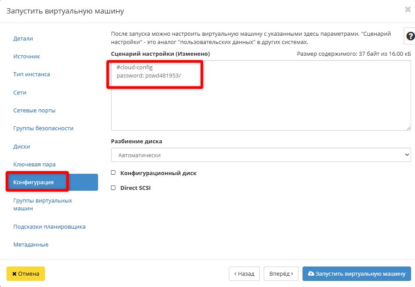Open the Сетевые порты section
Screen dimensions: 415x287
click(34, 110)
